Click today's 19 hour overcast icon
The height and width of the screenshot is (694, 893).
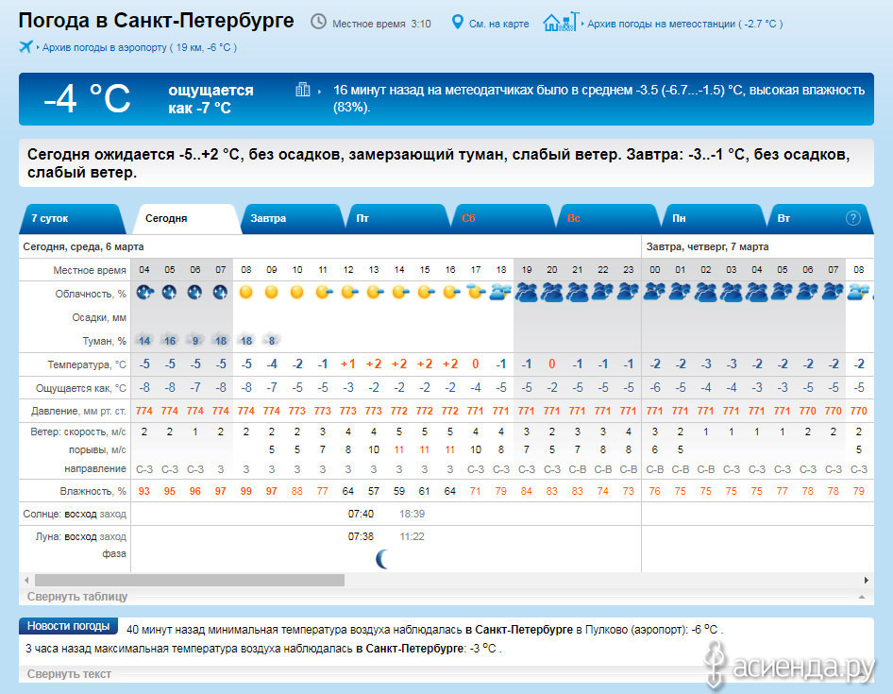tap(526, 293)
